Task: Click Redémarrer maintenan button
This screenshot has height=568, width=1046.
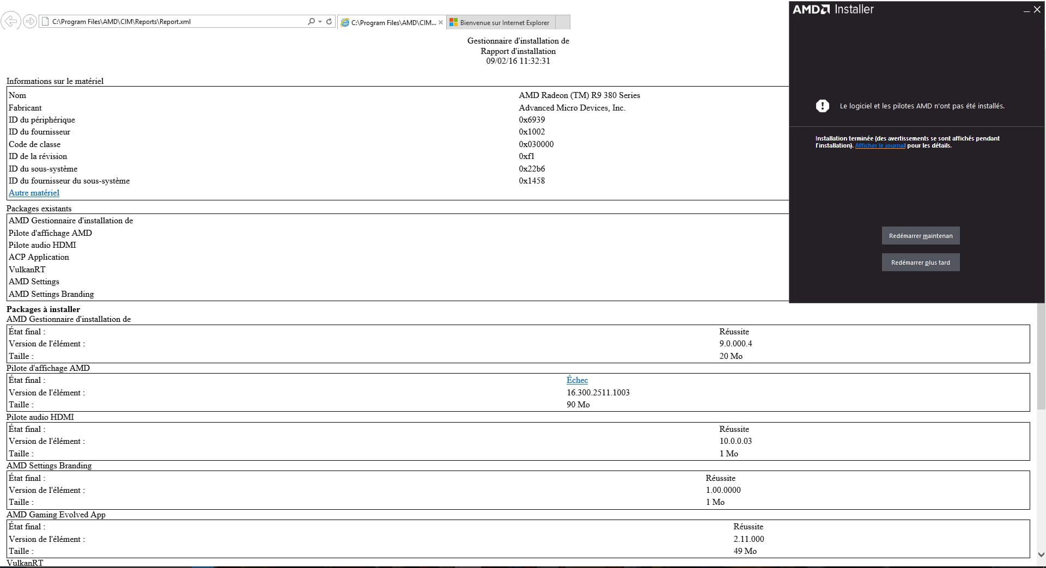Action: 921,236
